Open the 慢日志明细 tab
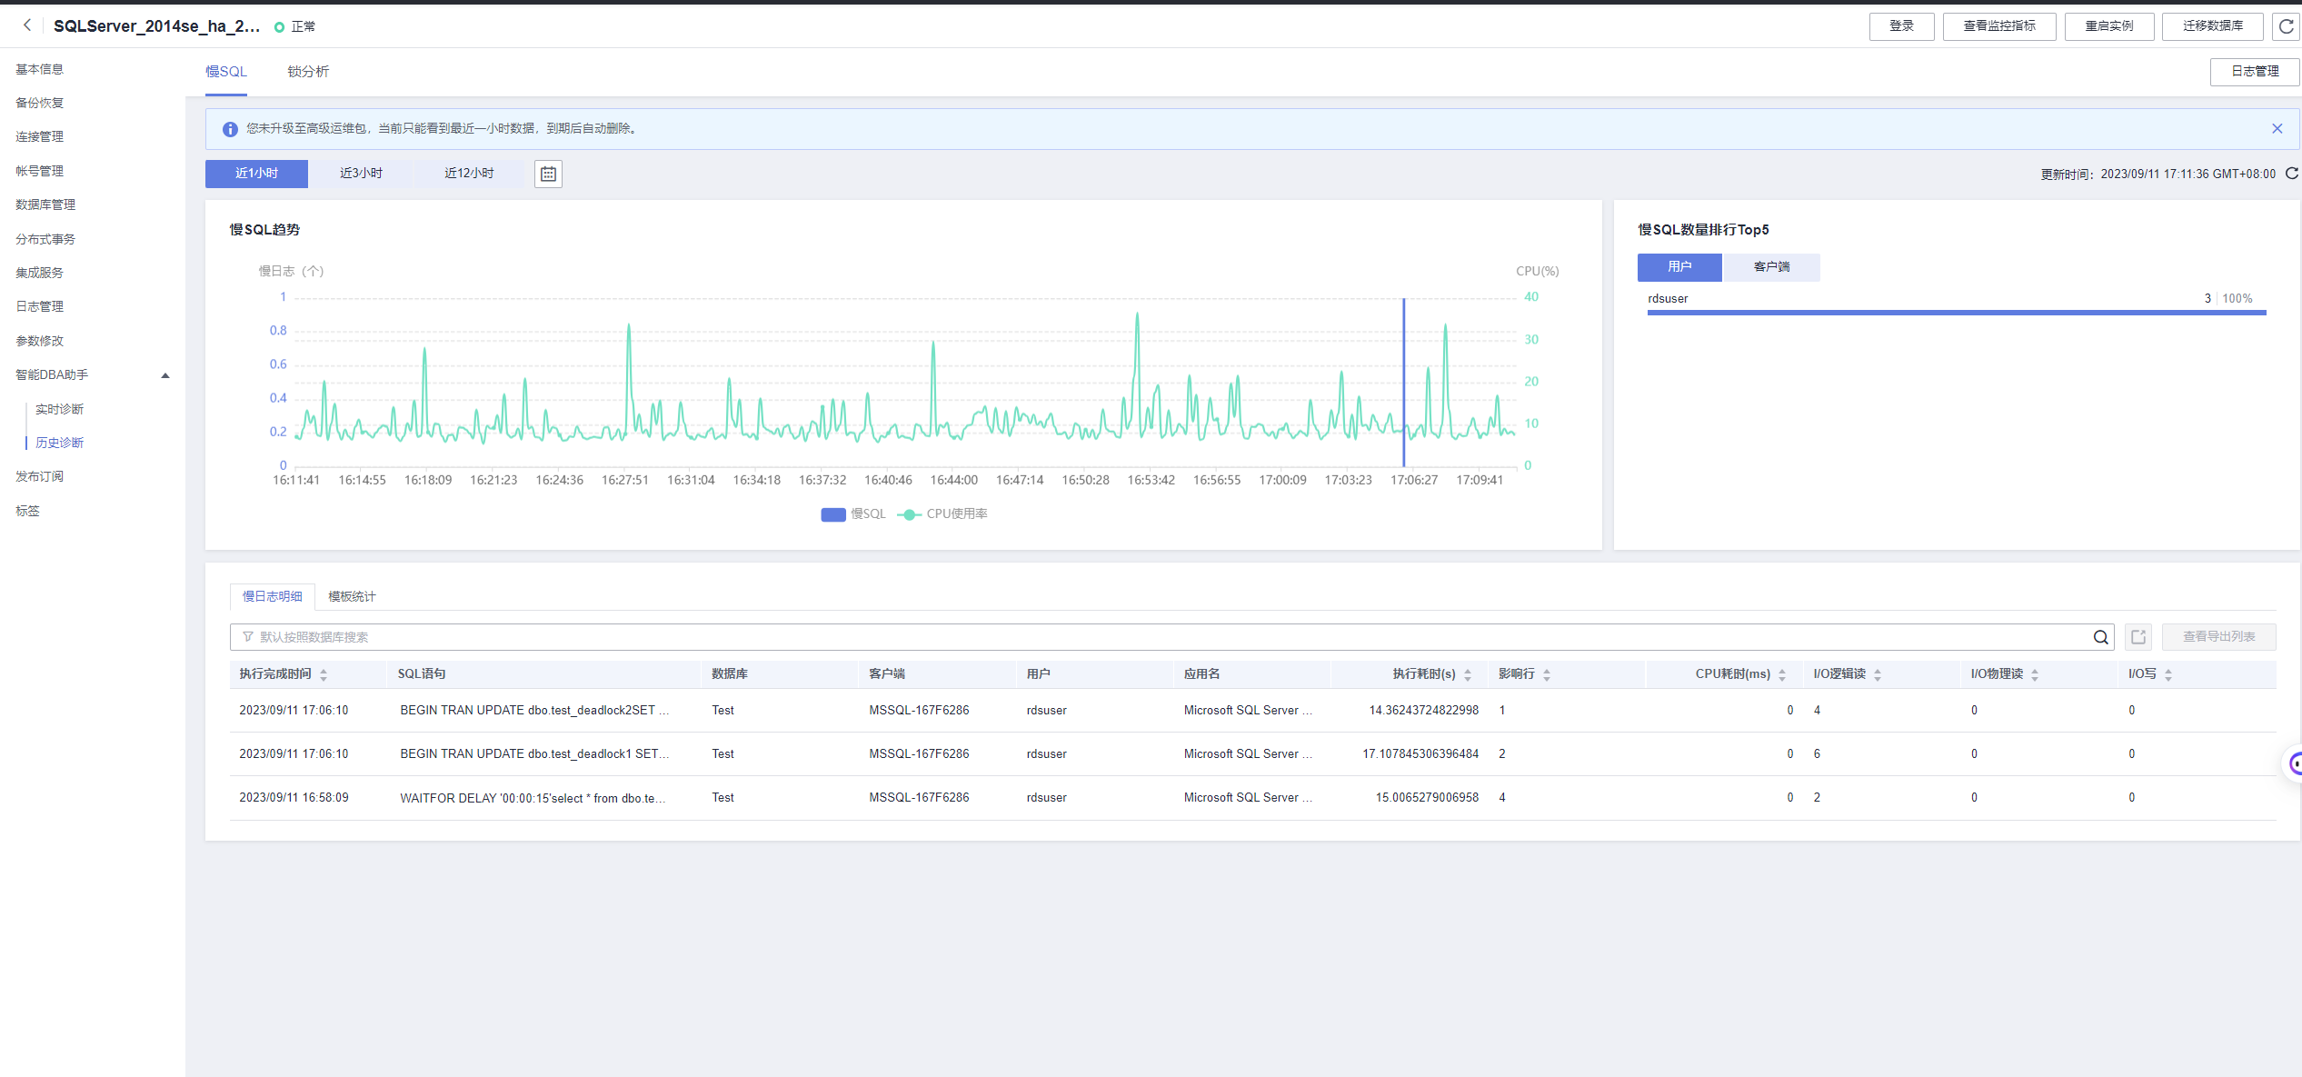Image resolution: width=2302 pixels, height=1077 pixels. [273, 597]
